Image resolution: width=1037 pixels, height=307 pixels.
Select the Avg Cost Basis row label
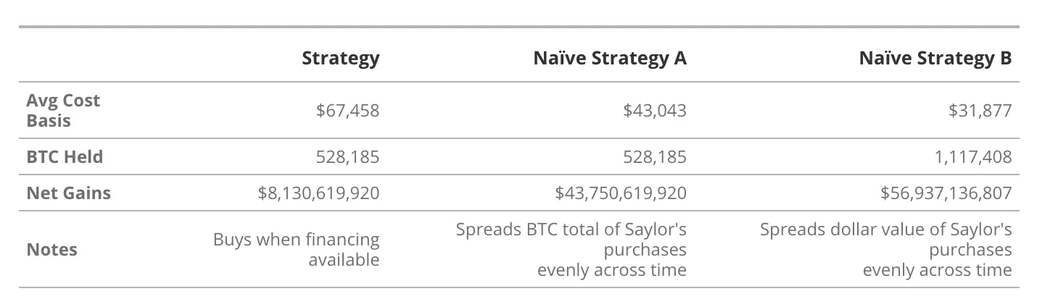click(x=63, y=110)
